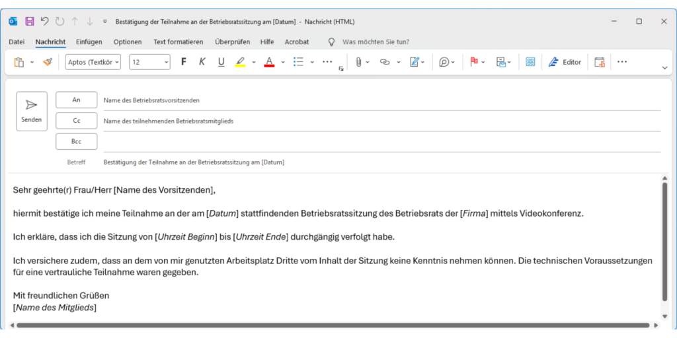Expand the ribbon display options chevron
This screenshot has height=338, width=677.
click(664, 68)
